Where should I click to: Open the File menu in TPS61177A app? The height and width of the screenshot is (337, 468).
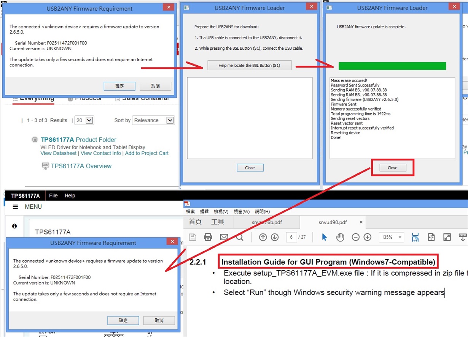pyautogui.click(x=53, y=195)
